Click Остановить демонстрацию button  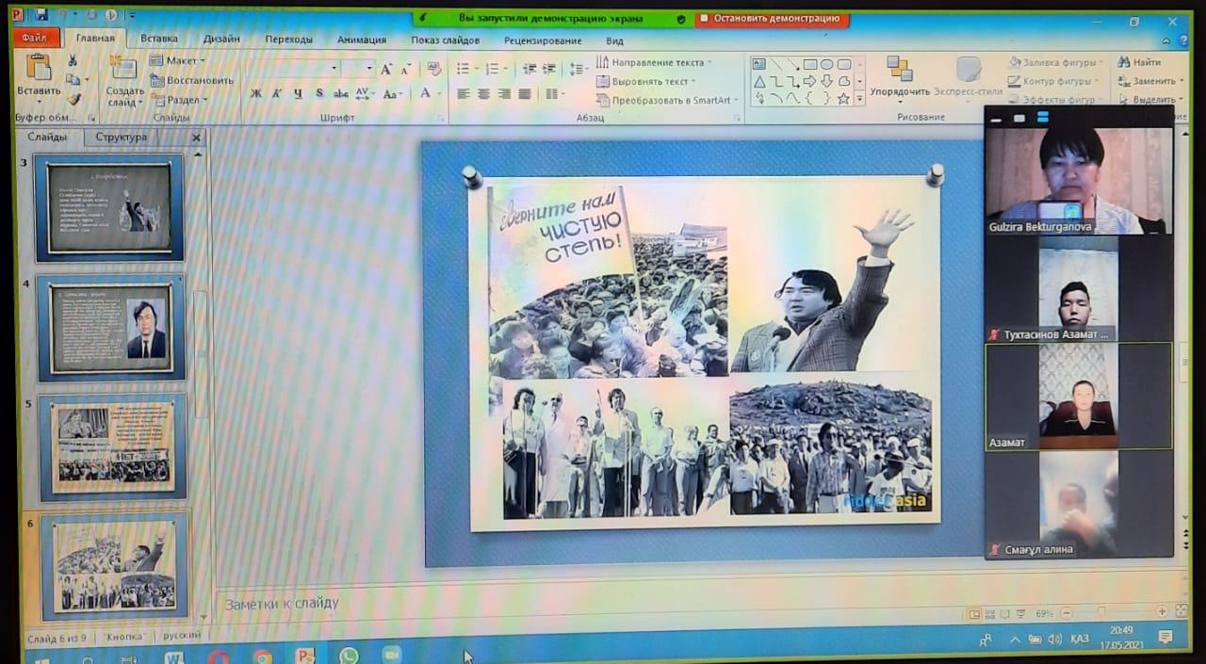click(771, 18)
